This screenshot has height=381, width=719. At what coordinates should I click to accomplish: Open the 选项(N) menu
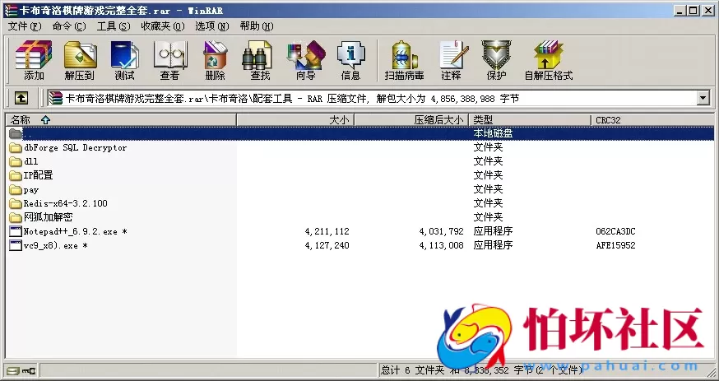click(x=212, y=26)
